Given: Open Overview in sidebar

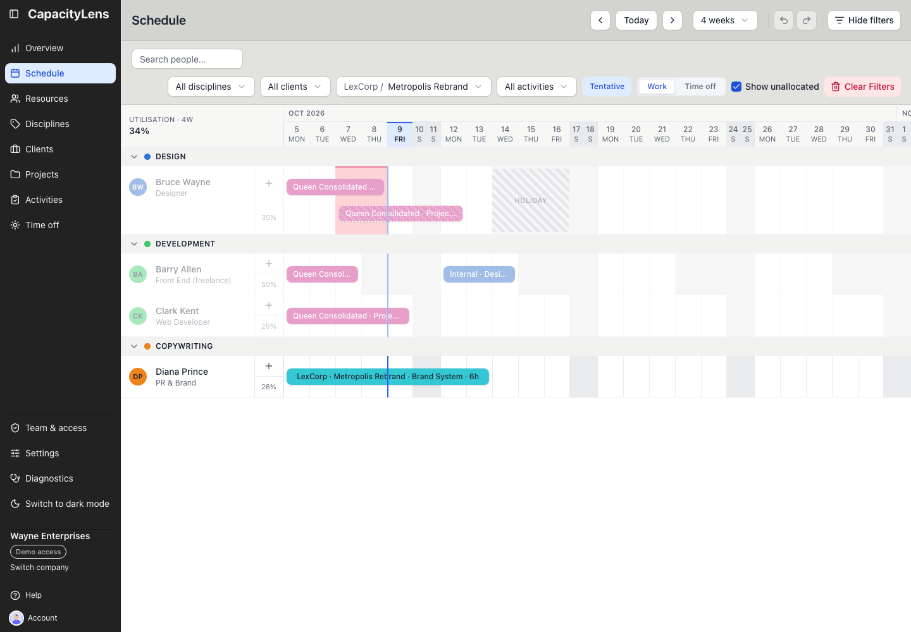Looking at the screenshot, I should (x=60, y=48).
